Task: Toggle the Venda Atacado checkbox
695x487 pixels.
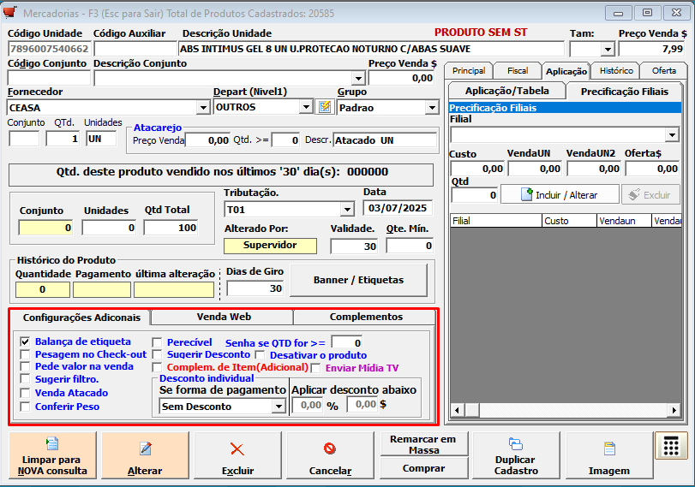Action: [25, 393]
